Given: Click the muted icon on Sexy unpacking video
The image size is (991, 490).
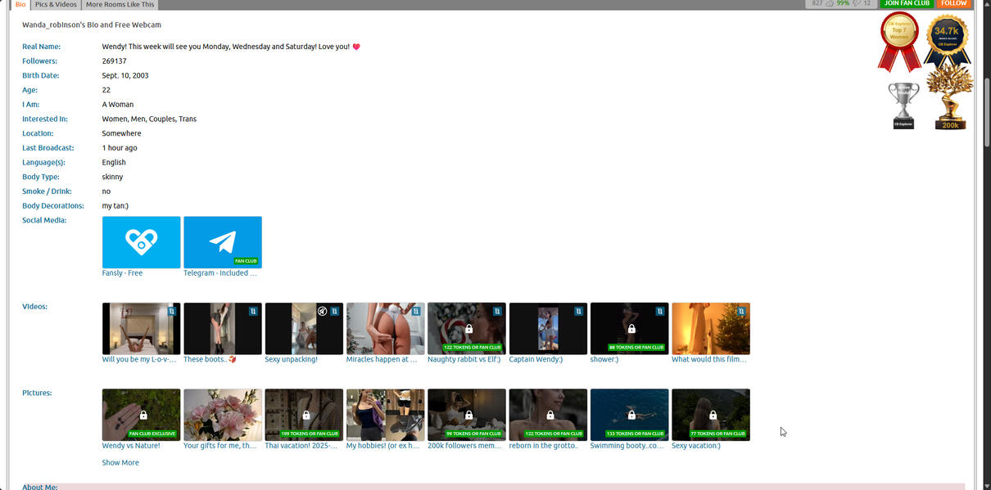Looking at the screenshot, I should pyautogui.click(x=323, y=311).
